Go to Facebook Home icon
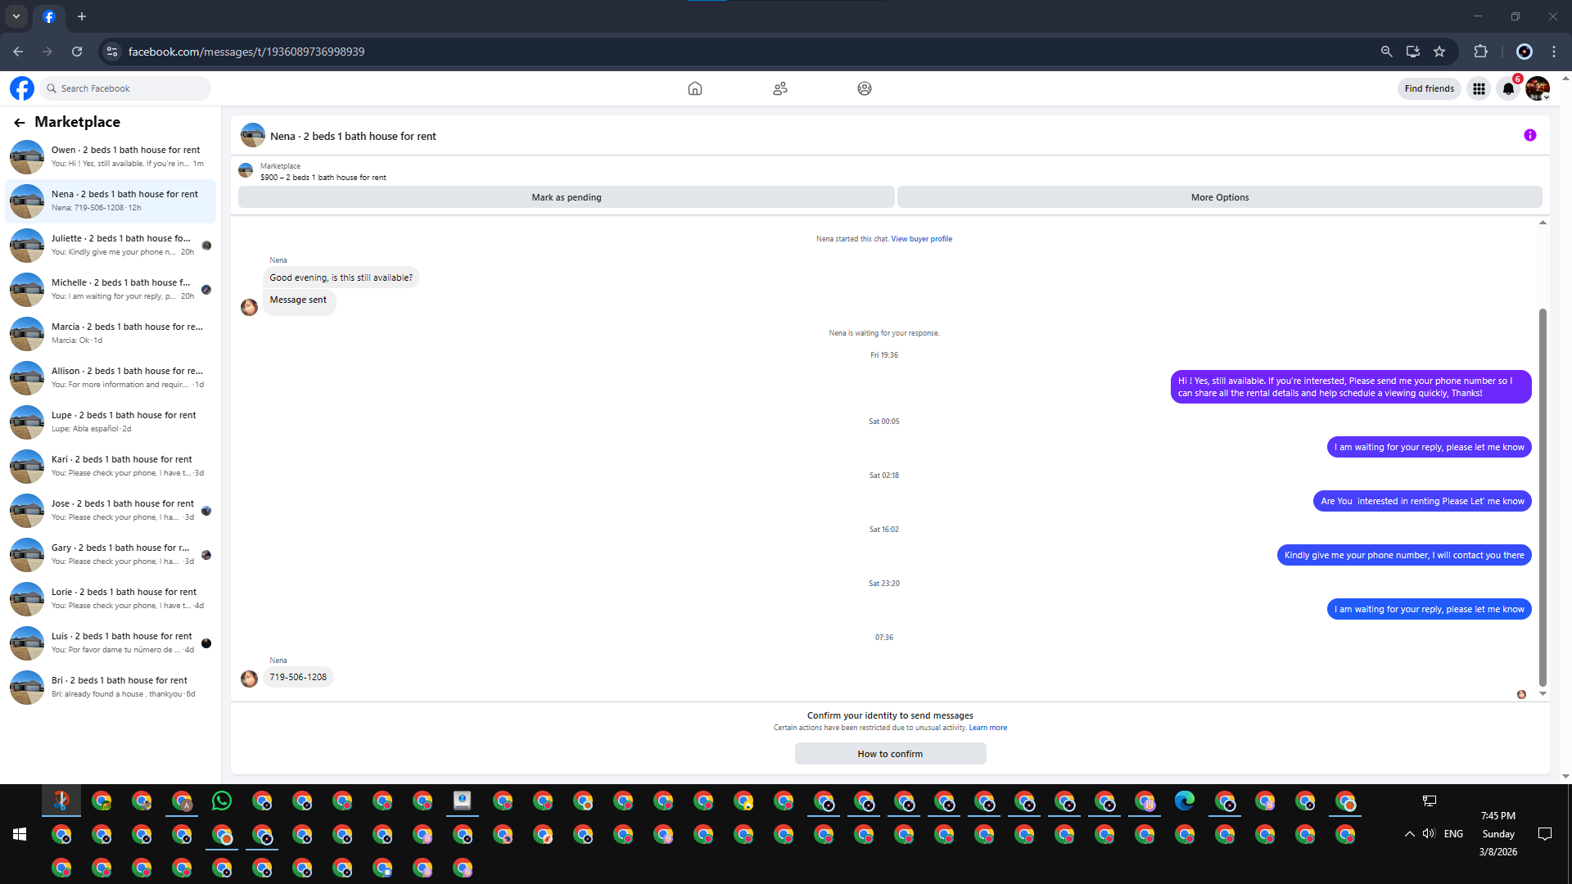 (x=694, y=88)
